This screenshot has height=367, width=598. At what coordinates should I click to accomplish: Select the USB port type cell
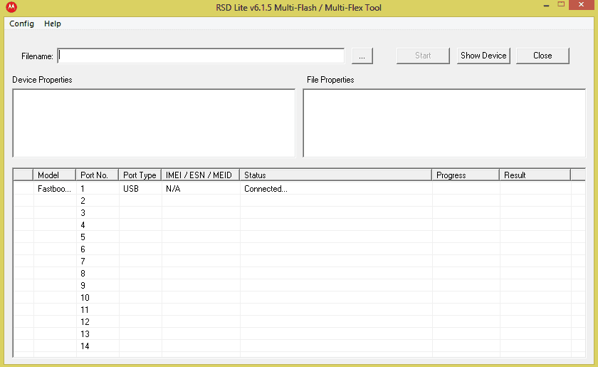pos(140,189)
